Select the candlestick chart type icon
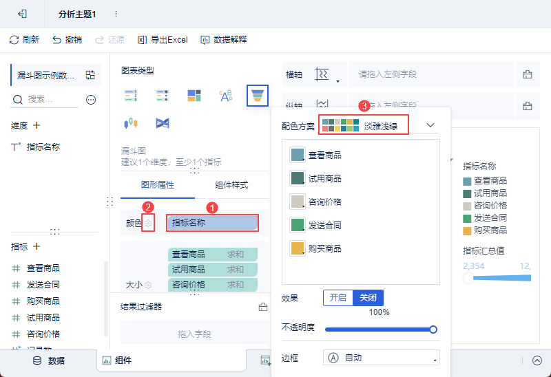Image resolution: width=551 pixels, height=377 pixels. point(130,123)
